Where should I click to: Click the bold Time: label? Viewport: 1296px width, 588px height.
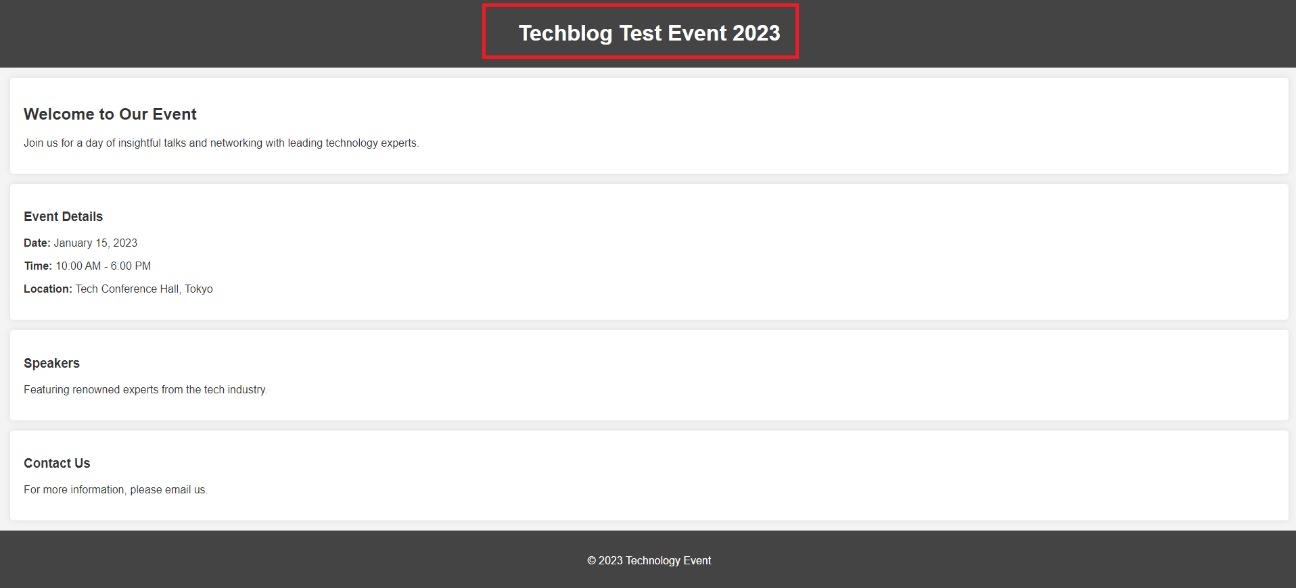tap(38, 266)
